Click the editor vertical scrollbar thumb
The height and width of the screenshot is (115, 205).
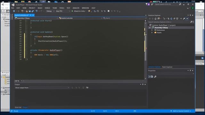(x=145, y=48)
